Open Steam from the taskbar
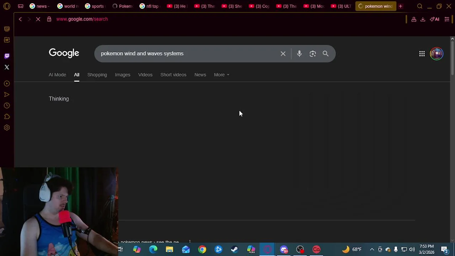This screenshot has height=256, width=455. click(x=235, y=250)
